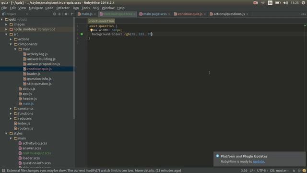Close the actions/questions.js editor tab
The image size is (307, 173).
[247, 14]
